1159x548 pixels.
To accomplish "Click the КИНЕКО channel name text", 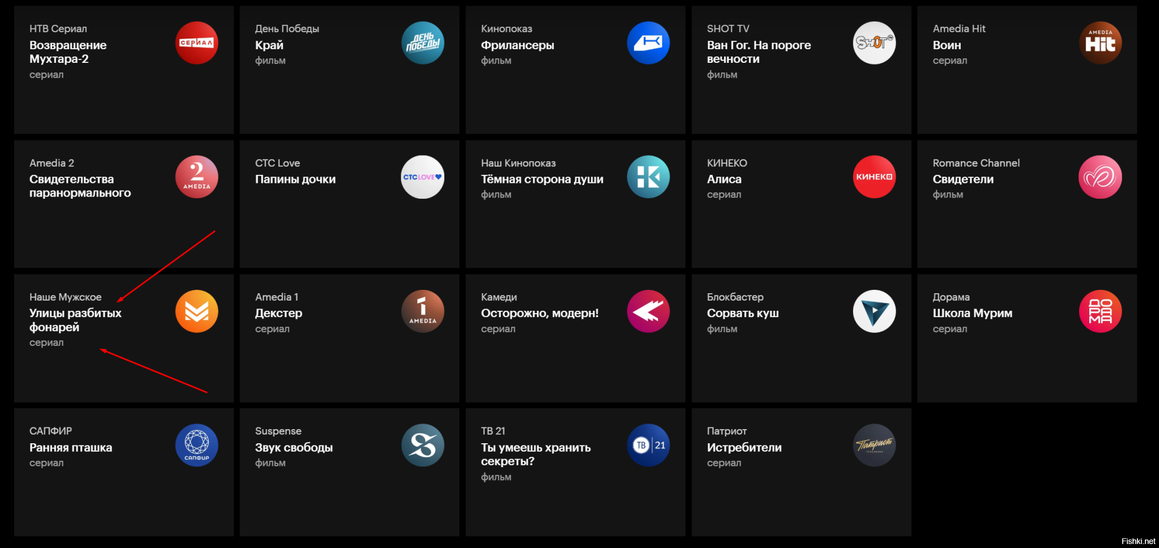I will point(727,163).
